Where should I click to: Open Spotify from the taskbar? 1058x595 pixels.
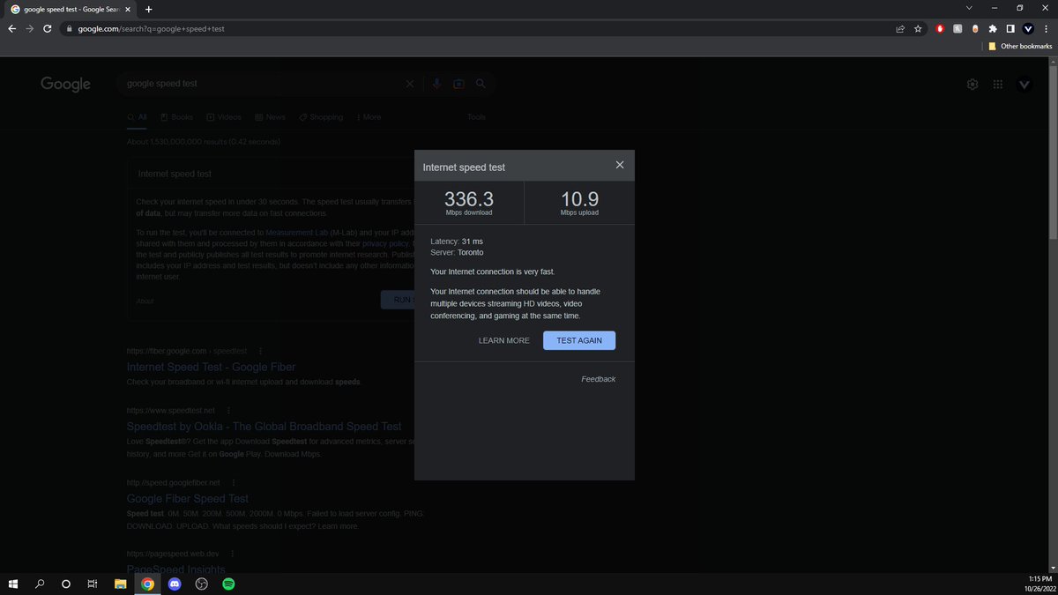(x=228, y=584)
